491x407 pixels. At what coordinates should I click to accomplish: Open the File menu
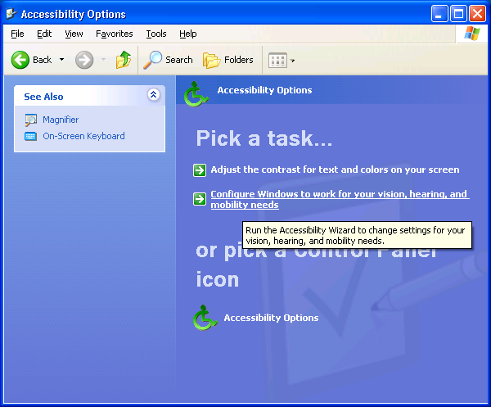(17, 34)
